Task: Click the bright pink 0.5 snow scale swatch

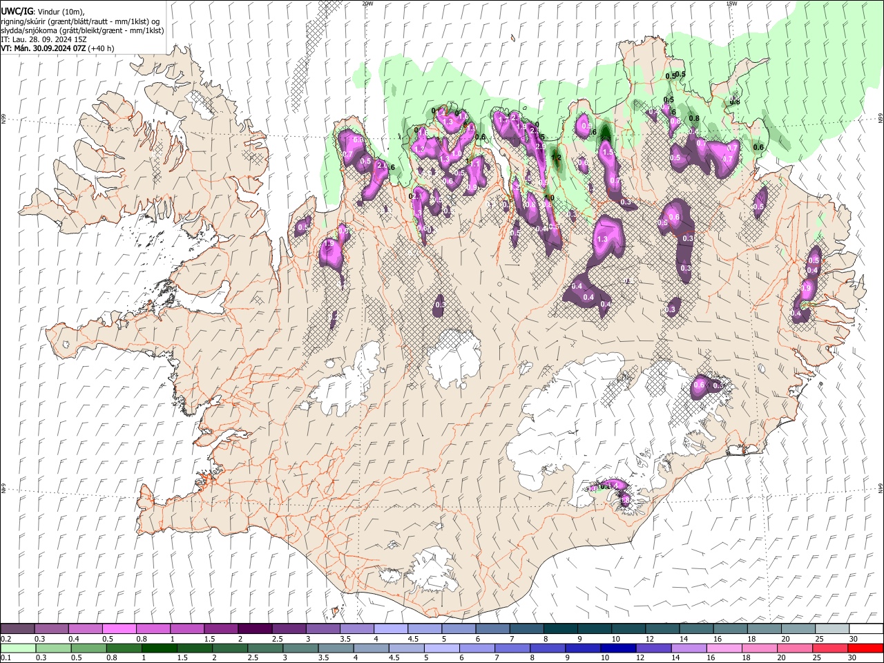Action: 119,629
